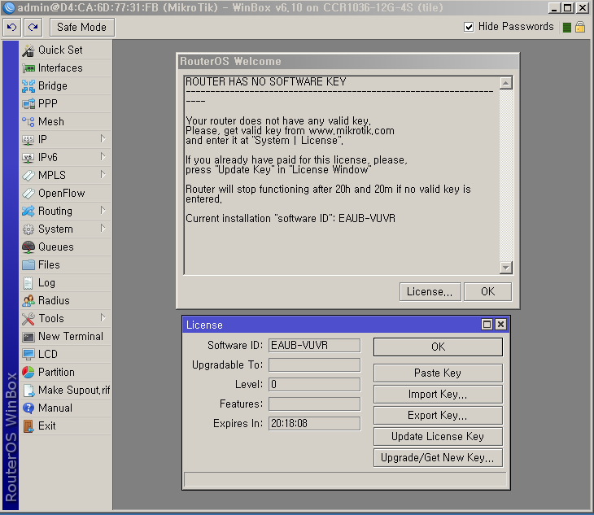The width and height of the screenshot is (594, 515).
Task: Open the Quick Set menu item
Action: pyautogui.click(x=66, y=50)
